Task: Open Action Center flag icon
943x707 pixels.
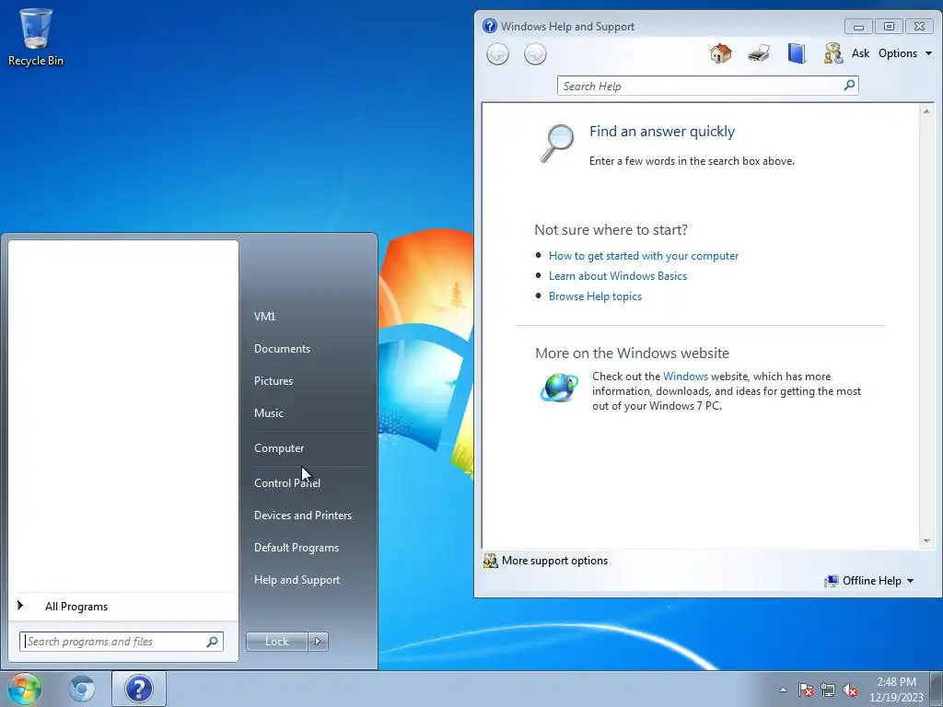Action: 805,690
